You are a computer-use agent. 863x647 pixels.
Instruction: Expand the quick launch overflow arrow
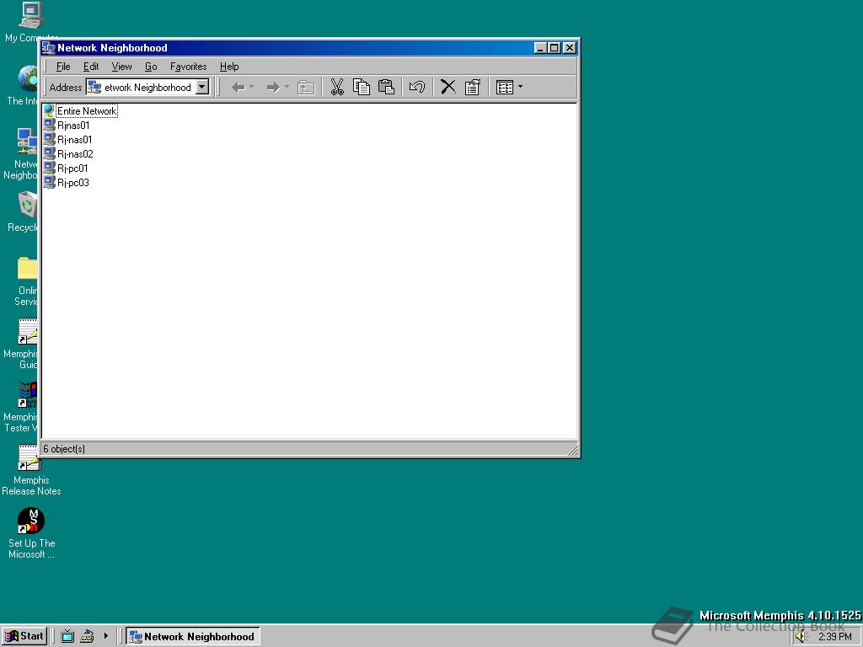pos(105,636)
